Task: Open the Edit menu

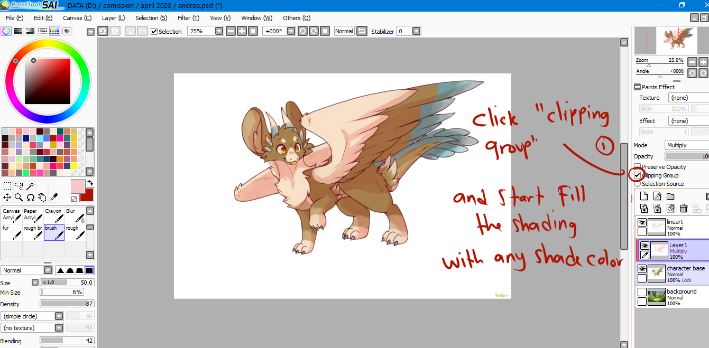Action: [x=43, y=18]
